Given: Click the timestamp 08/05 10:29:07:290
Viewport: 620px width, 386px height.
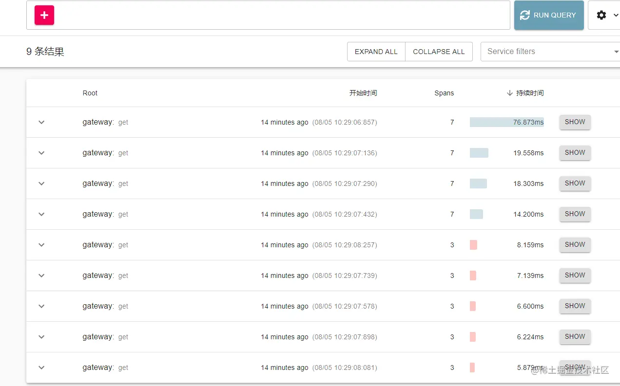Looking at the screenshot, I should pos(345,184).
